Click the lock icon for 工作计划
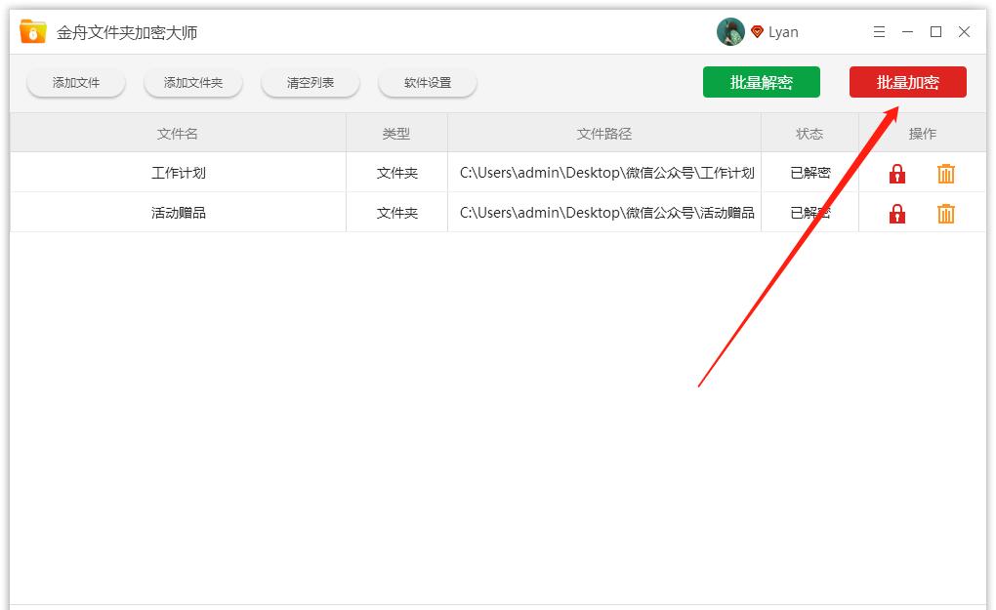This screenshot has width=996, height=610. click(x=896, y=173)
